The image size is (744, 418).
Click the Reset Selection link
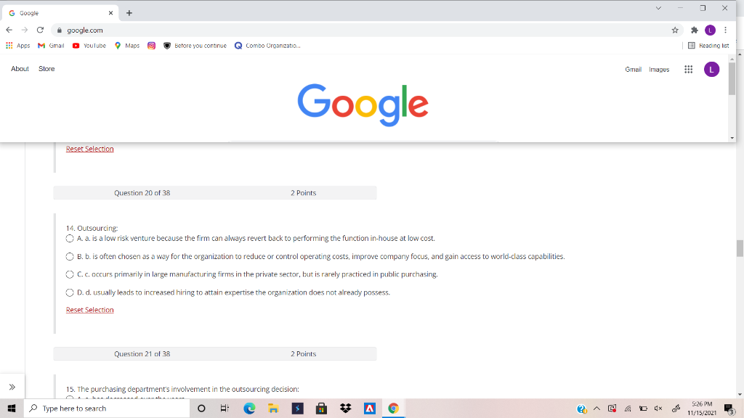point(89,309)
